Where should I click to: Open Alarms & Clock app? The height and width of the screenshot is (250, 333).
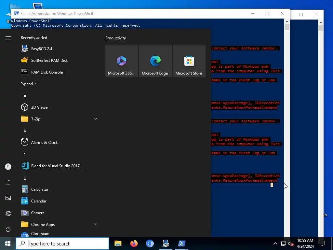[59, 143]
